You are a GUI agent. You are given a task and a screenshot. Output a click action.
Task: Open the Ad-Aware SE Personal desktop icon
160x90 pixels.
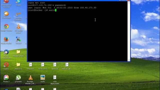(x=6, y=4)
